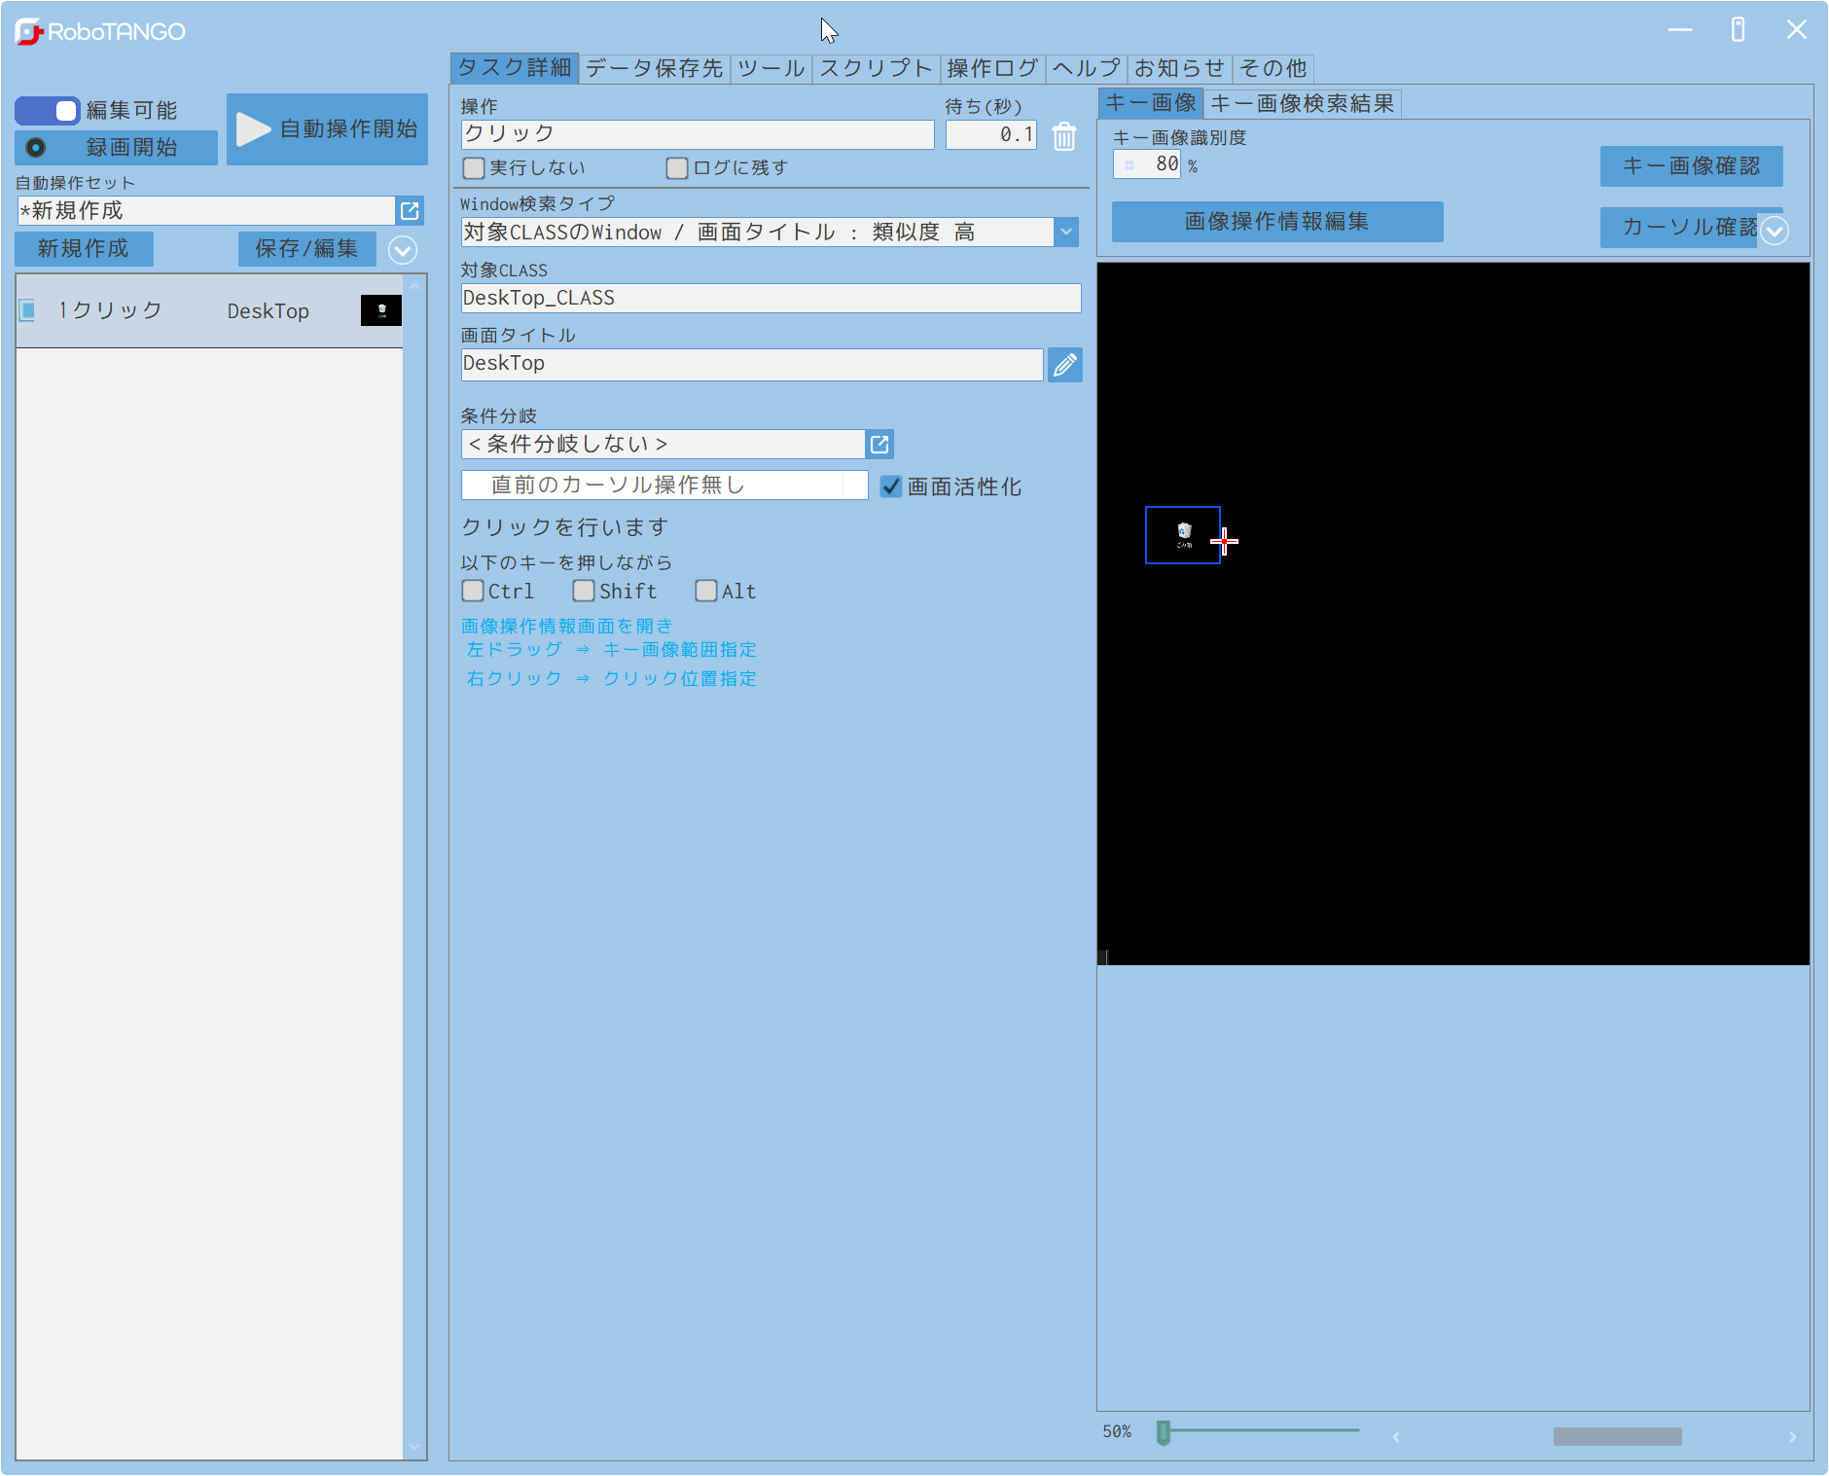Image resolution: width=1829 pixels, height=1476 pixels.
Task: Select the 1クリック DeskTop task row
Action: [x=209, y=311]
